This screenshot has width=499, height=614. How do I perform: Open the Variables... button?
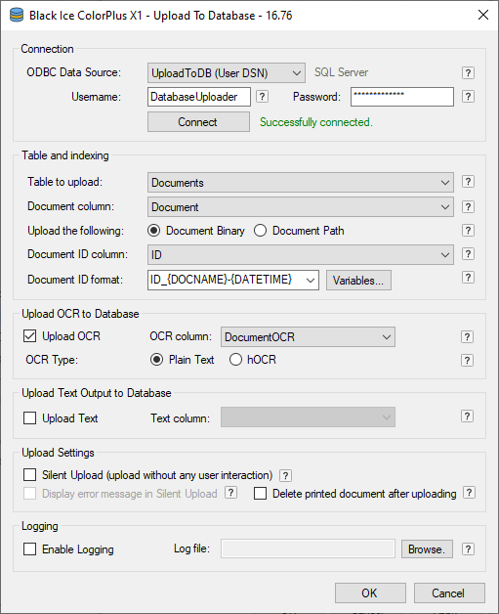click(x=358, y=281)
